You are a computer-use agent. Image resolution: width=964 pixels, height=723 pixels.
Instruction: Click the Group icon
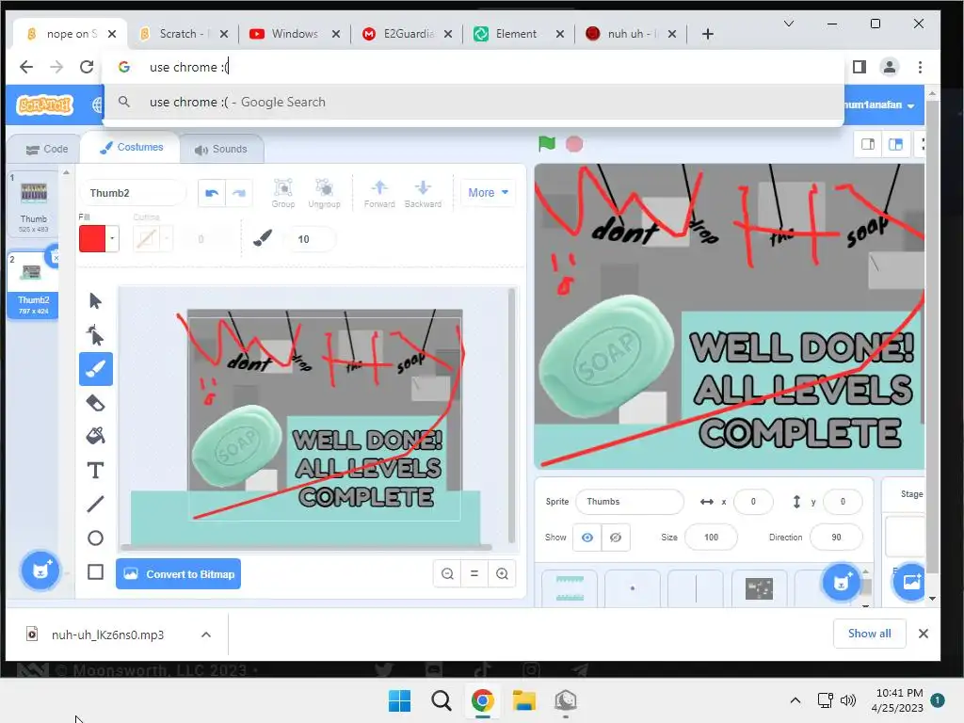[282, 193]
